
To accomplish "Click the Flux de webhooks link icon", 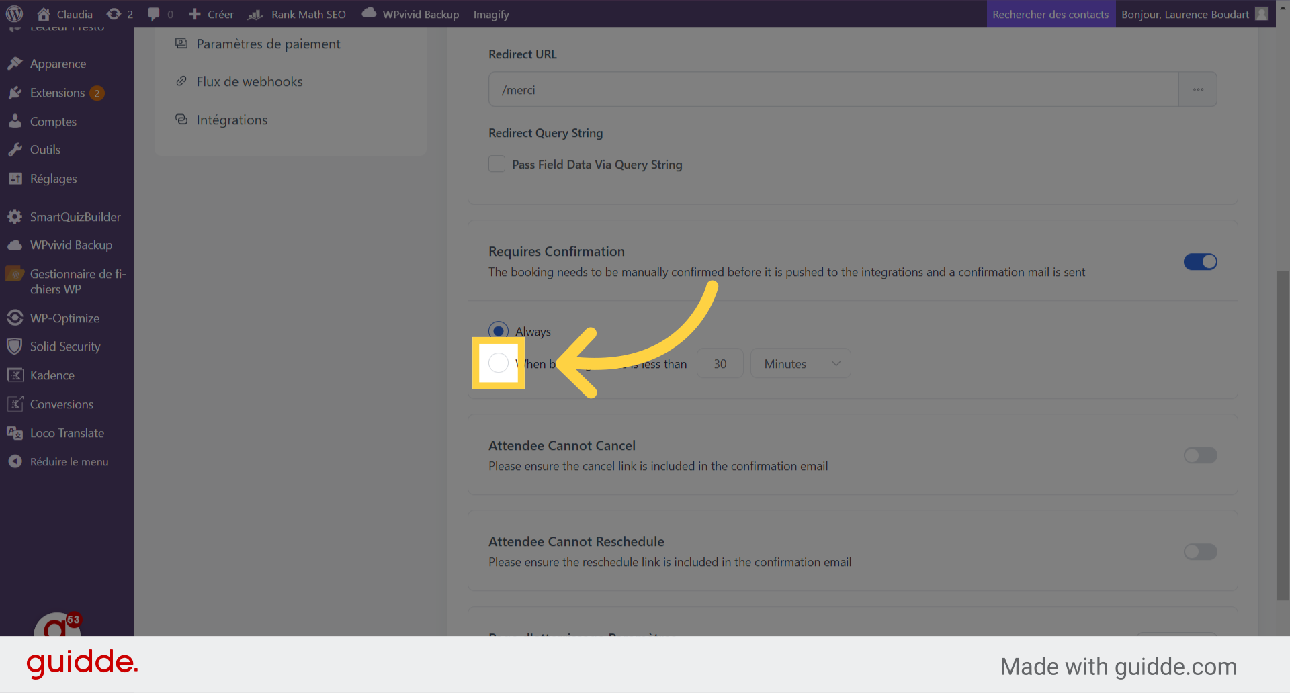I will [x=181, y=81].
